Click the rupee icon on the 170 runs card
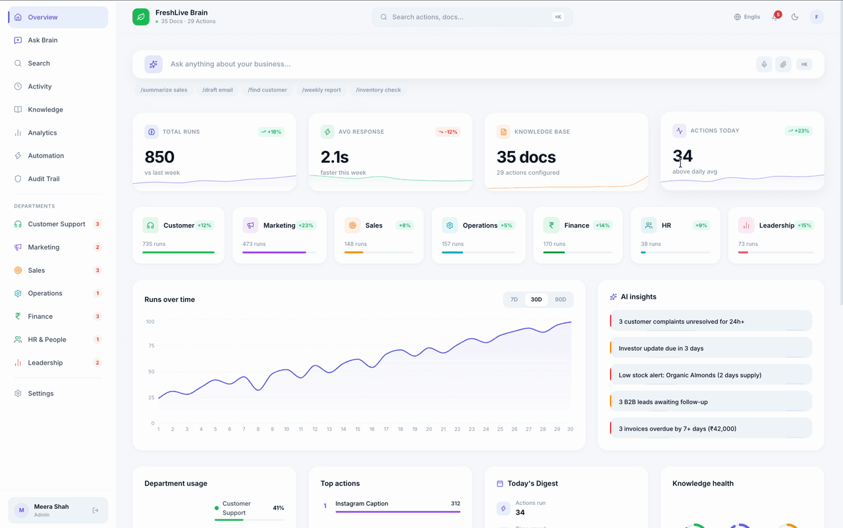The height and width of the screenshot is (528, 843). (x=551, y=225)
